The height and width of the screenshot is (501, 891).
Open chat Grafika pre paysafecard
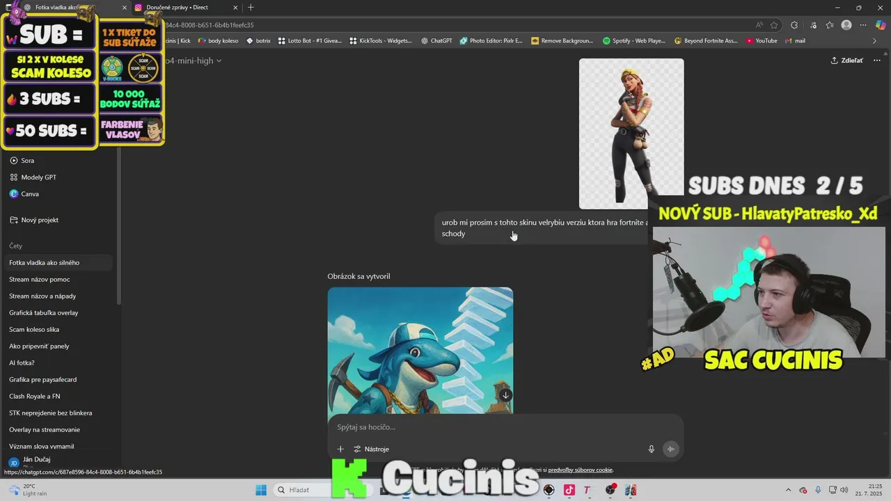(58, 380)
